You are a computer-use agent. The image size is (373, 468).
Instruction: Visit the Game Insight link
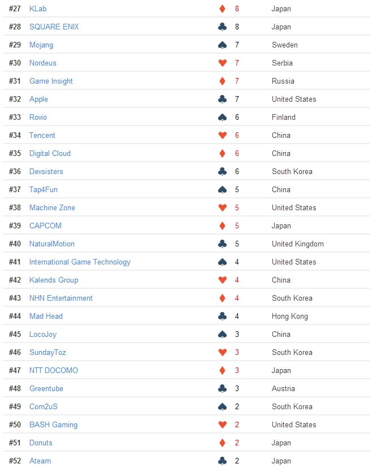coord(51,81)
